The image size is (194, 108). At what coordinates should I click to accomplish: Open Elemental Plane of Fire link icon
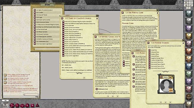pyautogui.click(x=150, y=66)
